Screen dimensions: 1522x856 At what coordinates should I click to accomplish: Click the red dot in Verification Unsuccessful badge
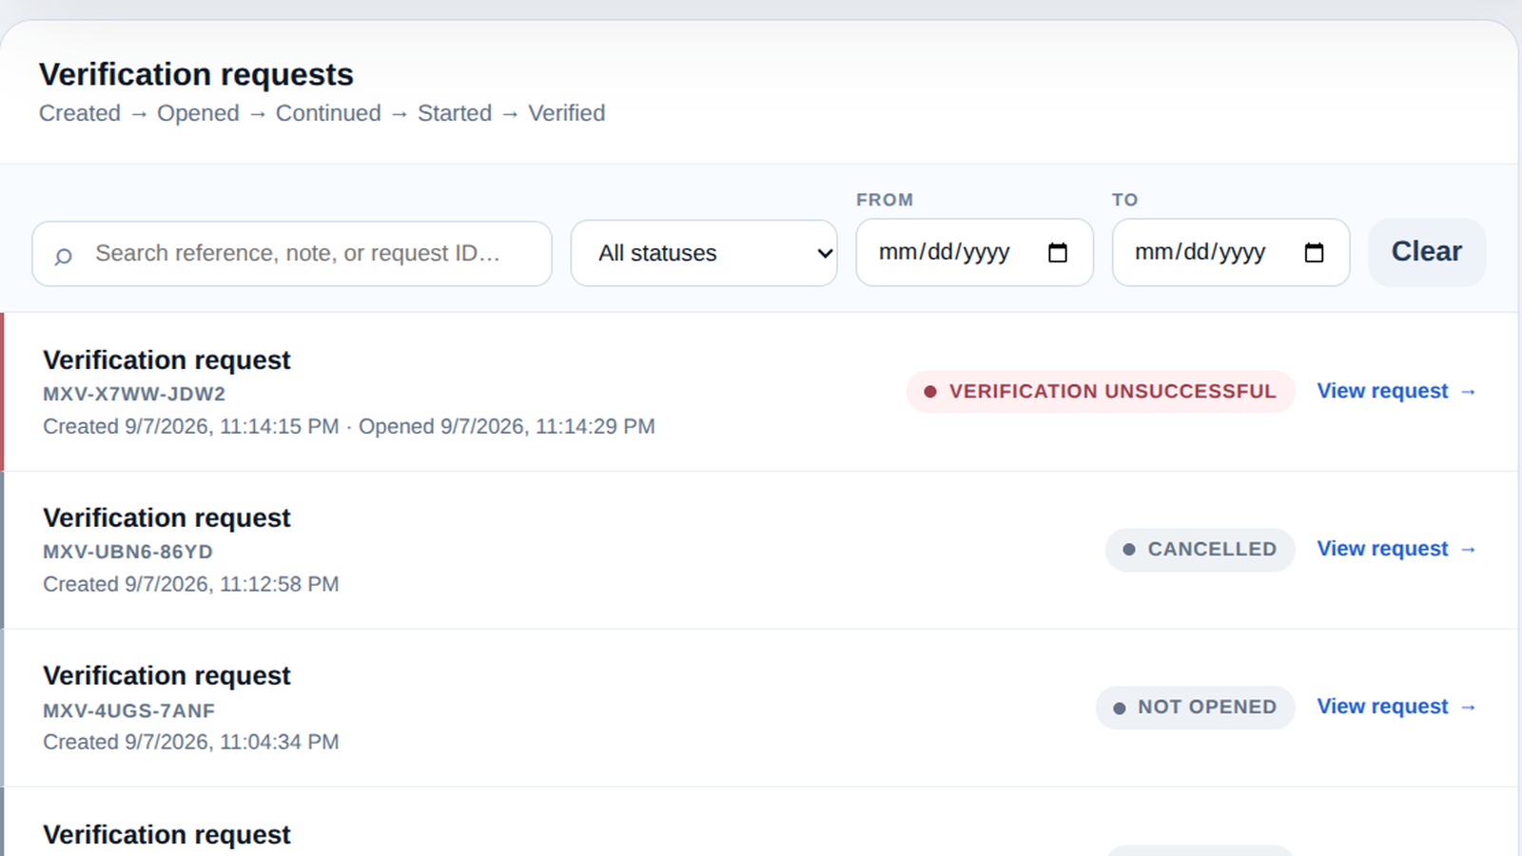pyautogui.click(x=930, y=392)
